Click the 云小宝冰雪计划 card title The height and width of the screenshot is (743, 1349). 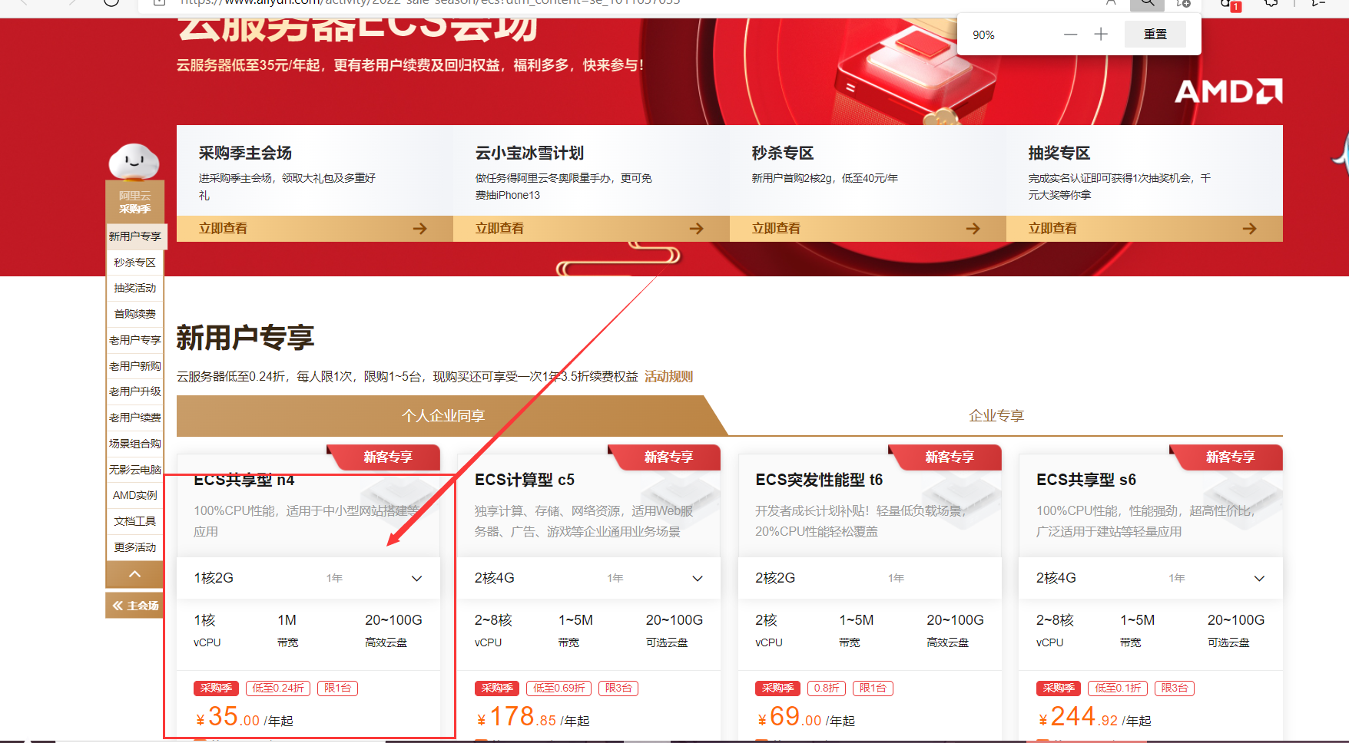coord(529,153)
